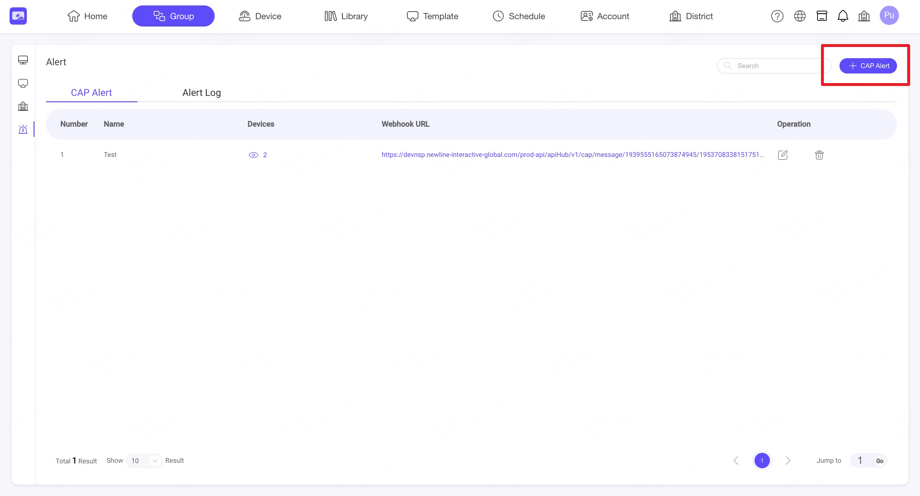Open the Test webhook URL link
Viewport: 920px width, 496px height.
tap(572, 154)
